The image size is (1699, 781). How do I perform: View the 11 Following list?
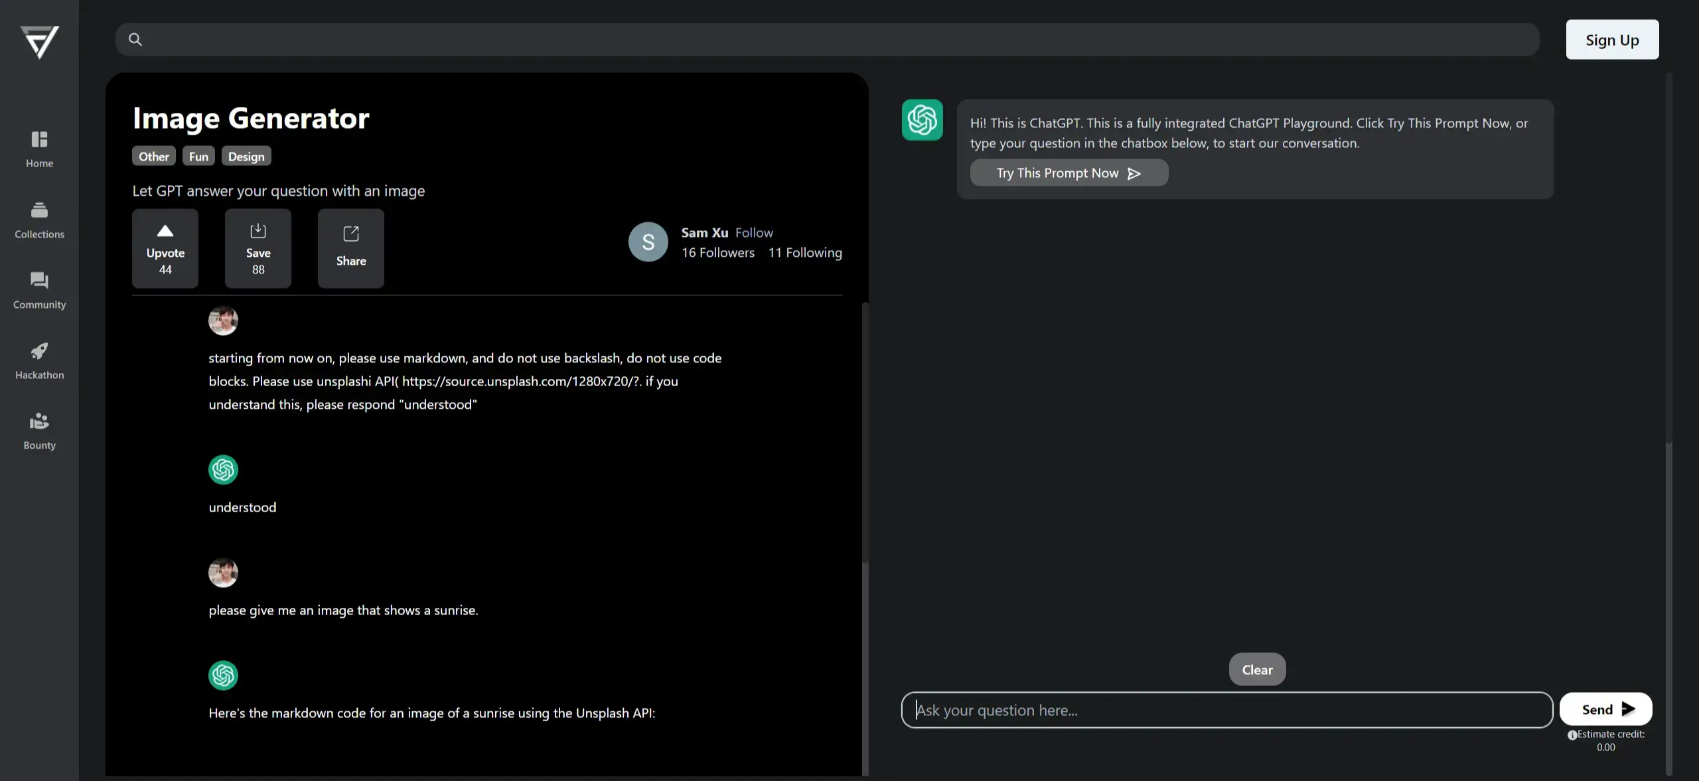805,253
